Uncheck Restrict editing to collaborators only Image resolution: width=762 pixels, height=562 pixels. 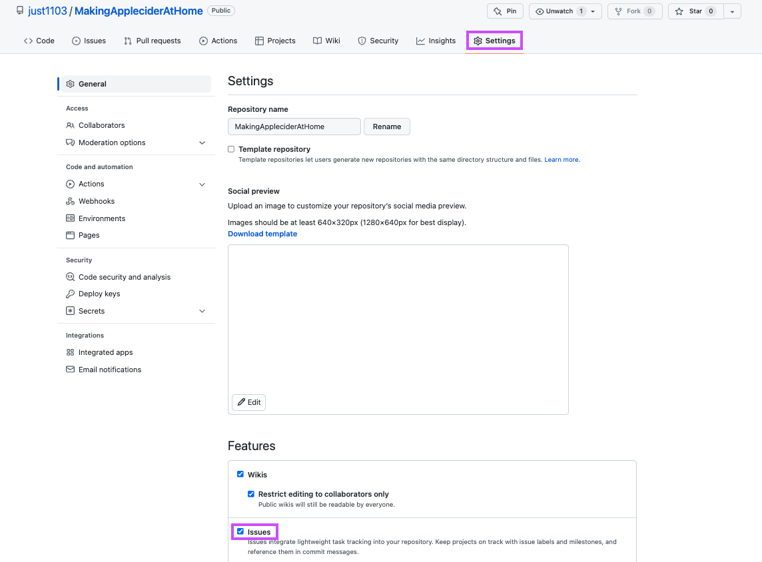pyautogui.click(x=250, y=494)
